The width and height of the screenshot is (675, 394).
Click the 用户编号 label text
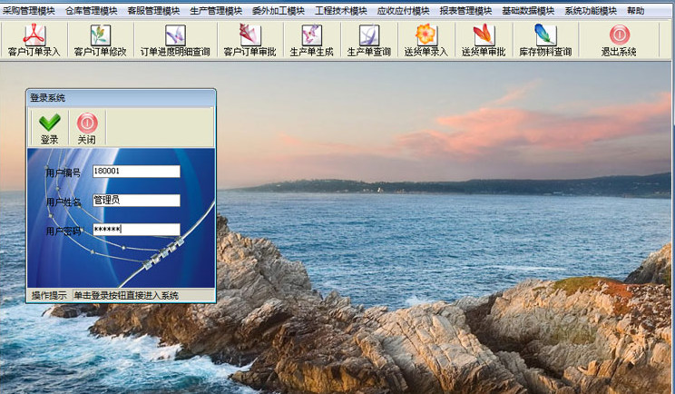64,172
